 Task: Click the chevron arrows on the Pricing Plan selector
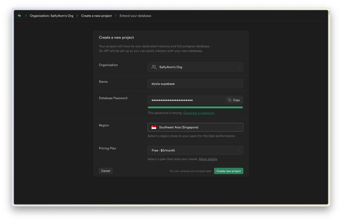pyautogui.click(x=239, y=150)
